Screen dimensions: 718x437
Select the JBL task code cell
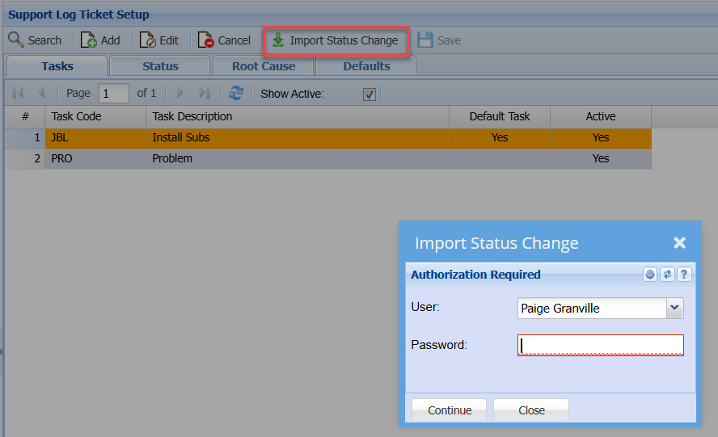coord(95,138)
